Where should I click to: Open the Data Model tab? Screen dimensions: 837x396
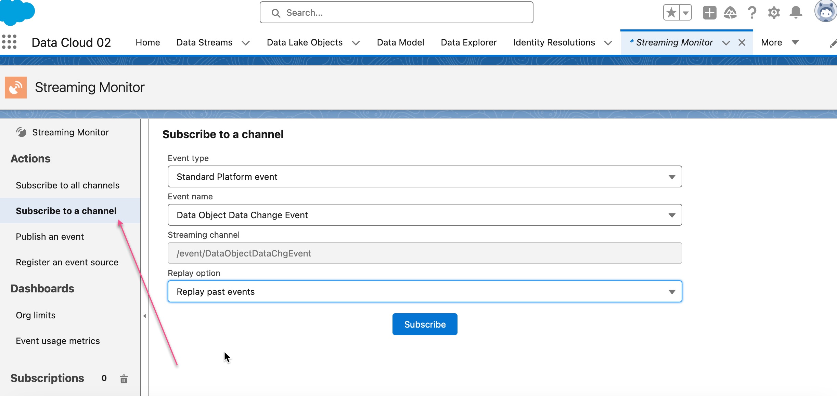pyautogui.click(x=400, y=42)
